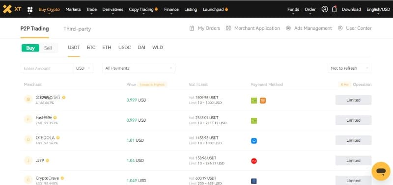This screenshot has width=393, height=185.
Task: Toggle the Lowest to Highest price sort
Action: [x=152, y=84]
